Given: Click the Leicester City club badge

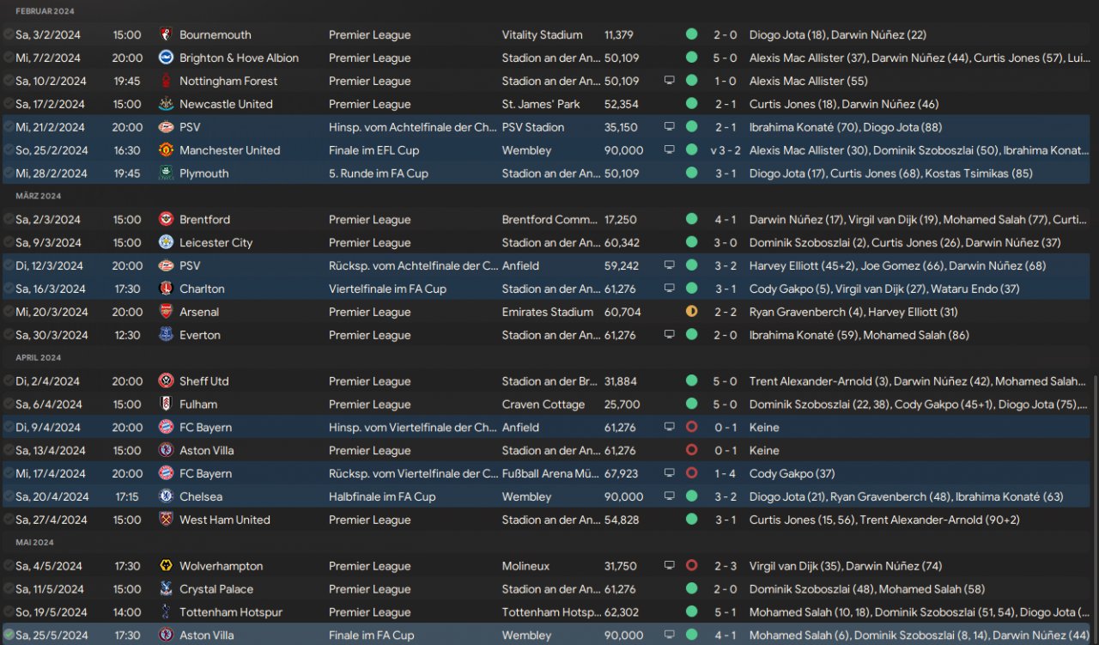Looking at the screenshot, I should 167,243.
